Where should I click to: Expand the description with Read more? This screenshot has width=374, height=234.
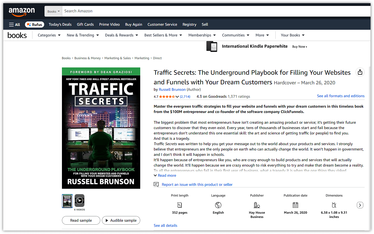coord(165,175)
